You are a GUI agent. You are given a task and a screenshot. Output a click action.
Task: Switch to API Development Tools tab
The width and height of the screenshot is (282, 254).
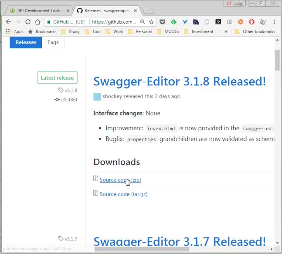pyautogui.click(x=39, y=11)
